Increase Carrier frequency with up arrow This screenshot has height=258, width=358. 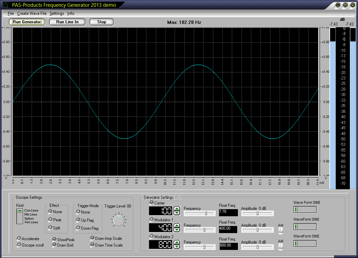[x=177, y=208]
